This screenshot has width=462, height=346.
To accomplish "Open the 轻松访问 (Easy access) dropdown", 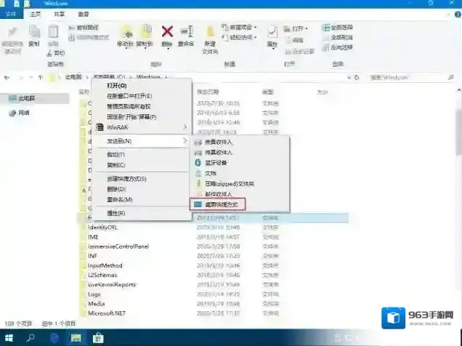I will click(x=239, y=37).
